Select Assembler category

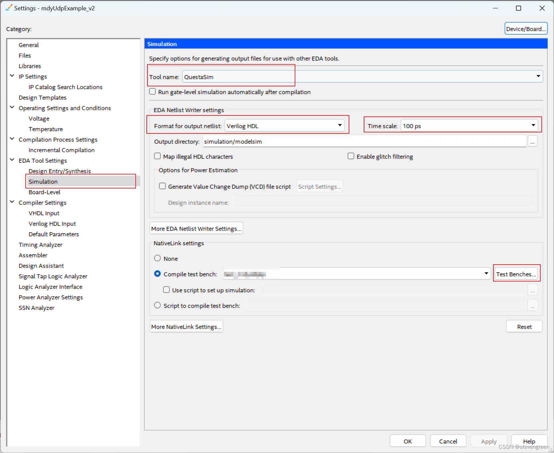pyautogui.click(x=33, y=255)
